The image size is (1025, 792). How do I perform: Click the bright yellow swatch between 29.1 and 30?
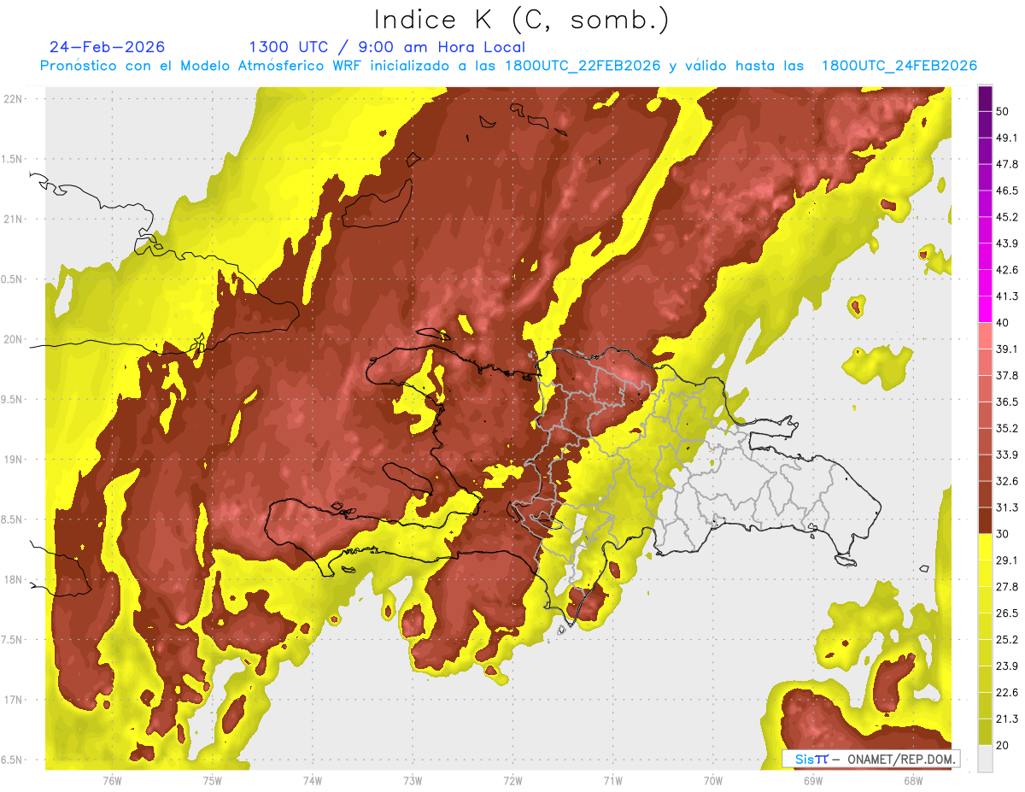click(986, 547)
